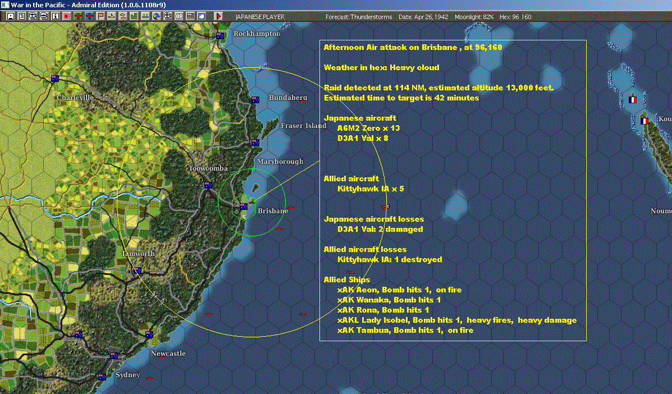Screen dimensions: 672x394
Task: Click the green airfield marker beside Brisbane
Action: (x=236, y=211)
